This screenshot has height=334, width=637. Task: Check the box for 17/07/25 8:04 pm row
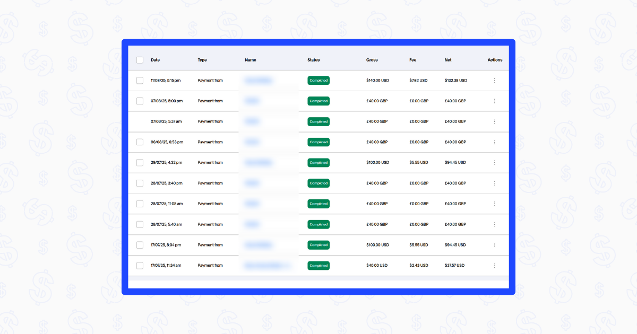[x=140, y=245]
